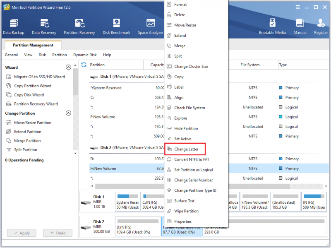The width and height of the screenshot is (331, 248).
Task: Click the refresh icon beside Partition header
Action: coord(84,65)
